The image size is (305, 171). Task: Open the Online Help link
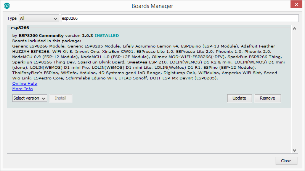point(24,83)
